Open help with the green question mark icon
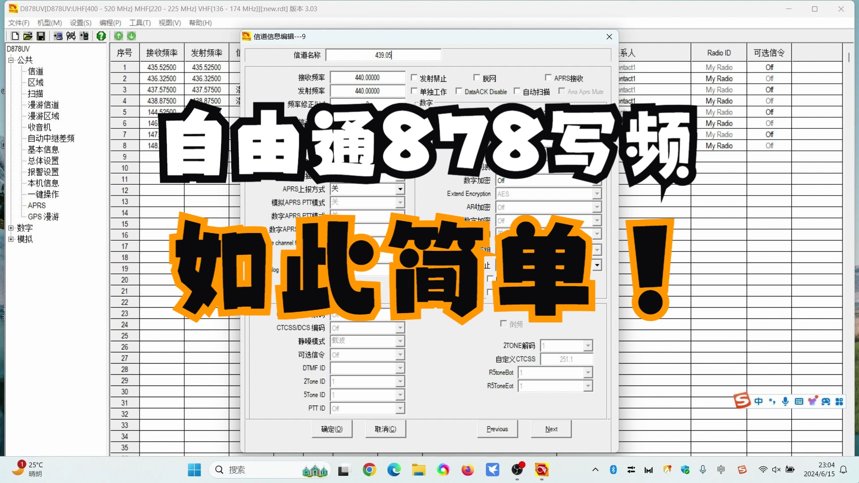Viewport: 859px width, 483px height. point(101,36)
